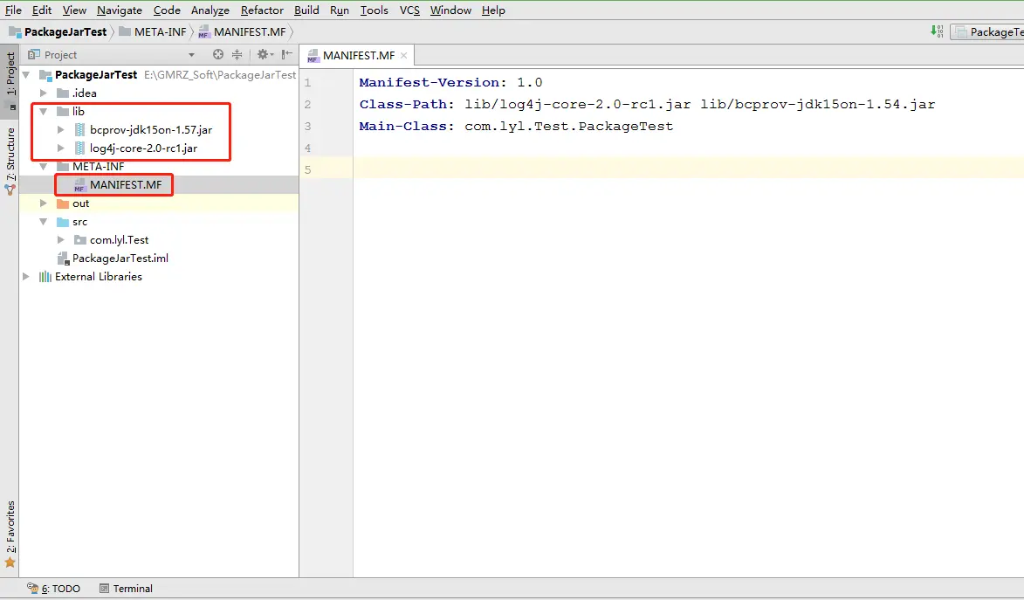Open the Tools menu
Screen dimensions: 1024x600
(x=375, y=10)
